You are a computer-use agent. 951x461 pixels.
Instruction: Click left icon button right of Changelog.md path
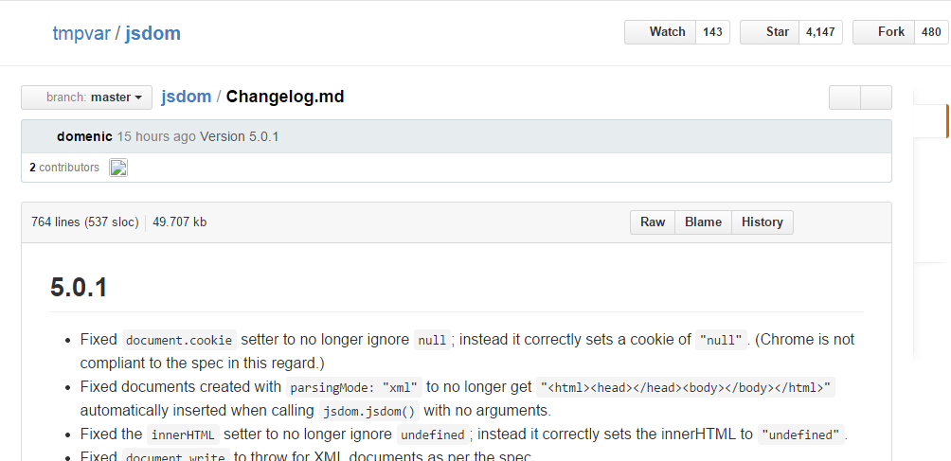[845, 98]
